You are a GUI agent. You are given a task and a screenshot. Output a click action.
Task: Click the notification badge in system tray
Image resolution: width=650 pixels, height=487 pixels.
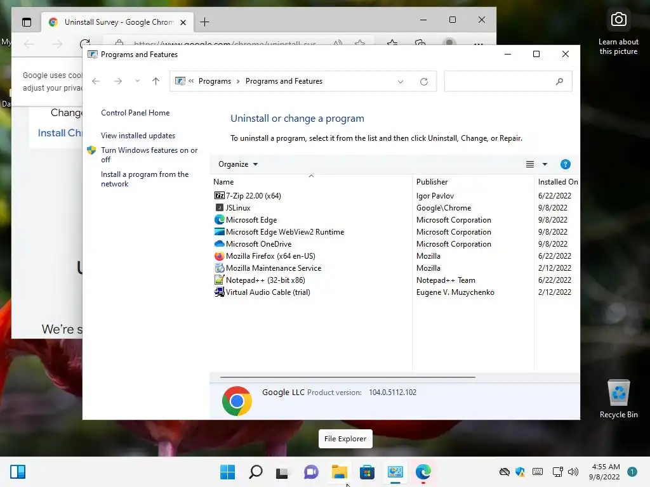pos(632,472)
